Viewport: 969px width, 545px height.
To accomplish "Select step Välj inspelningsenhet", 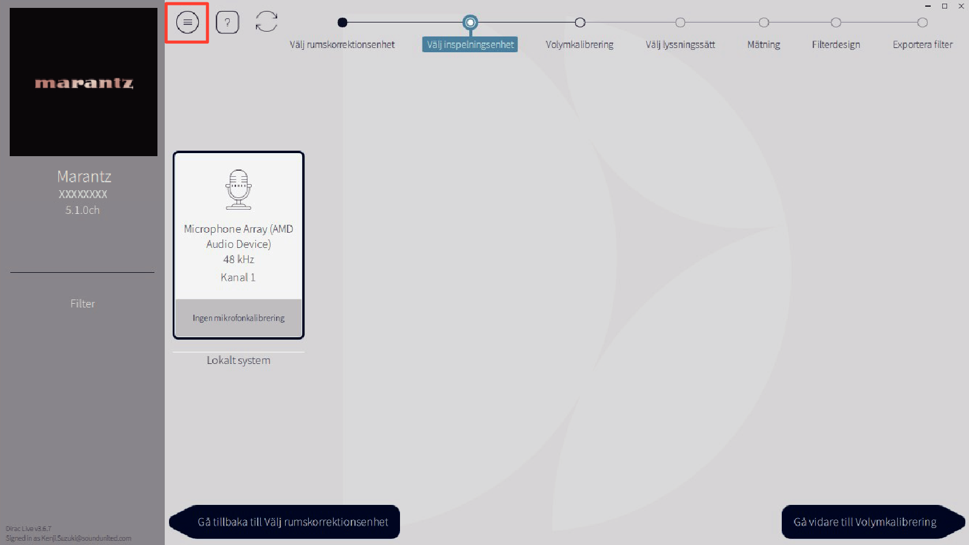I will (x=470, y=44).
